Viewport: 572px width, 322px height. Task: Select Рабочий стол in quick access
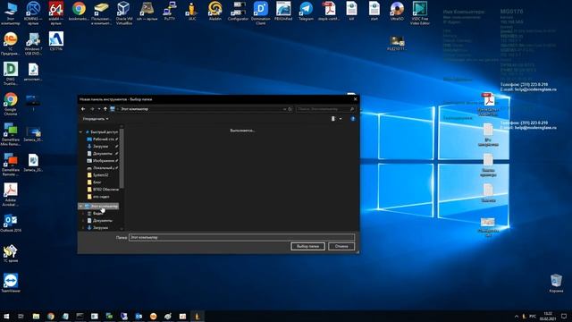[x=102, y=140]
